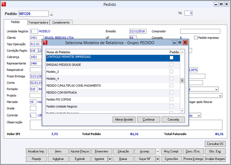231x165 pixels.
Task: Click scrollbar up arrow in report list
Action: (x=182, y=52)
